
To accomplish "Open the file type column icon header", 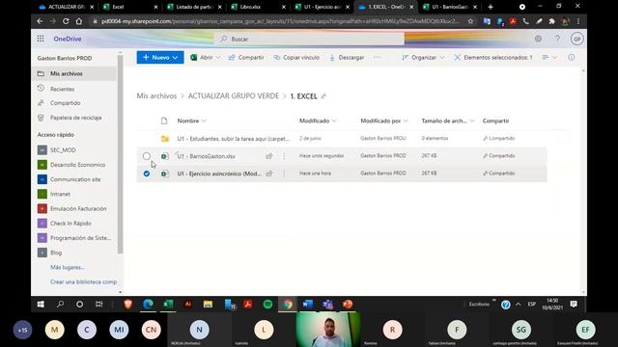I will (x=164, y=120).
